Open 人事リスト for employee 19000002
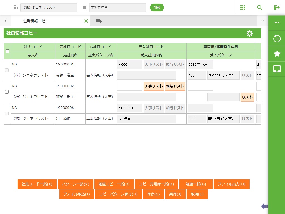The image size is (285, 214). pyautogui.click(x=154, y=86)
